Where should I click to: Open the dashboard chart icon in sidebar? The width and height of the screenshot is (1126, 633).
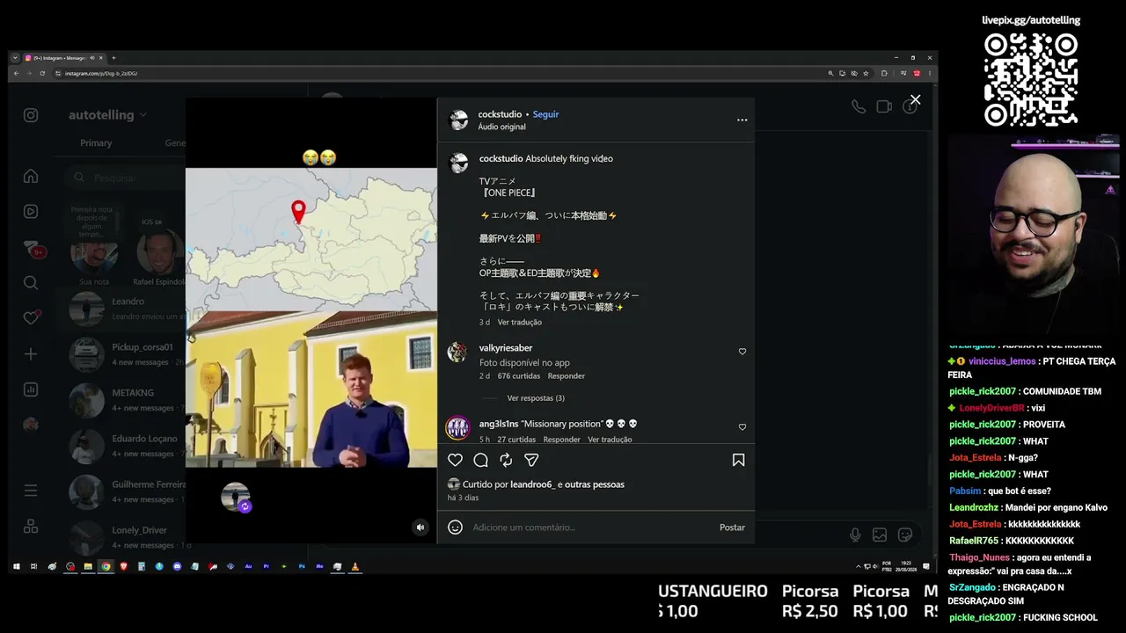pos(31,389)
